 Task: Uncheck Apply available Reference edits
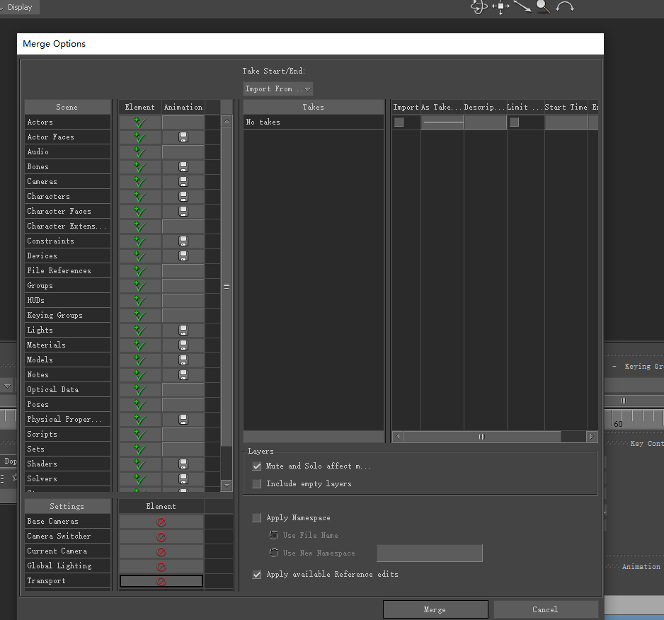(257, 575)
